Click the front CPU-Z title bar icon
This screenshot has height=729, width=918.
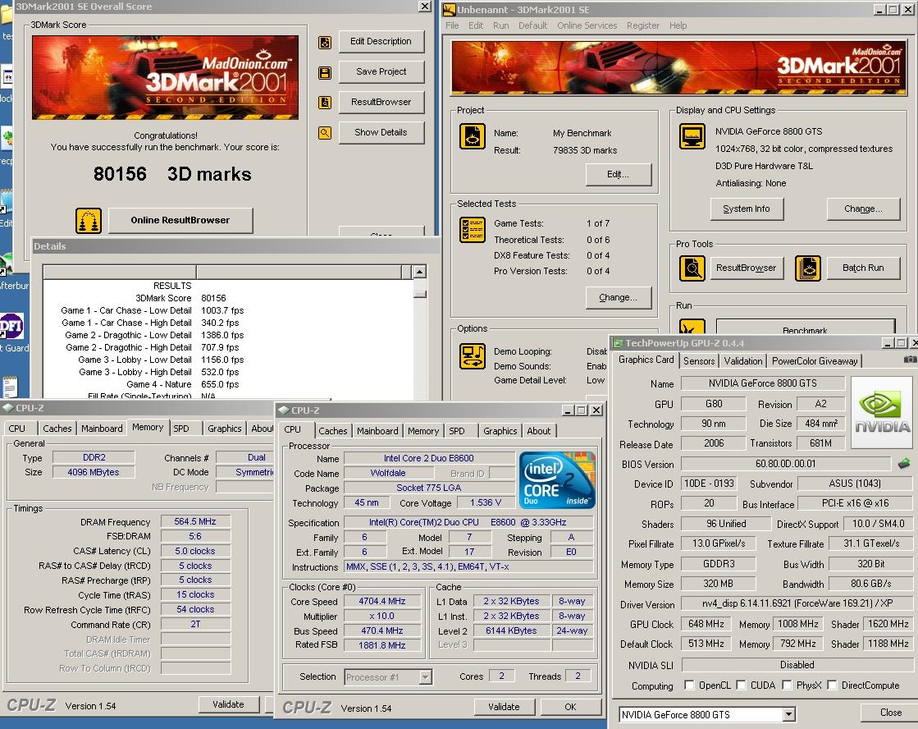tap(284, 410)
